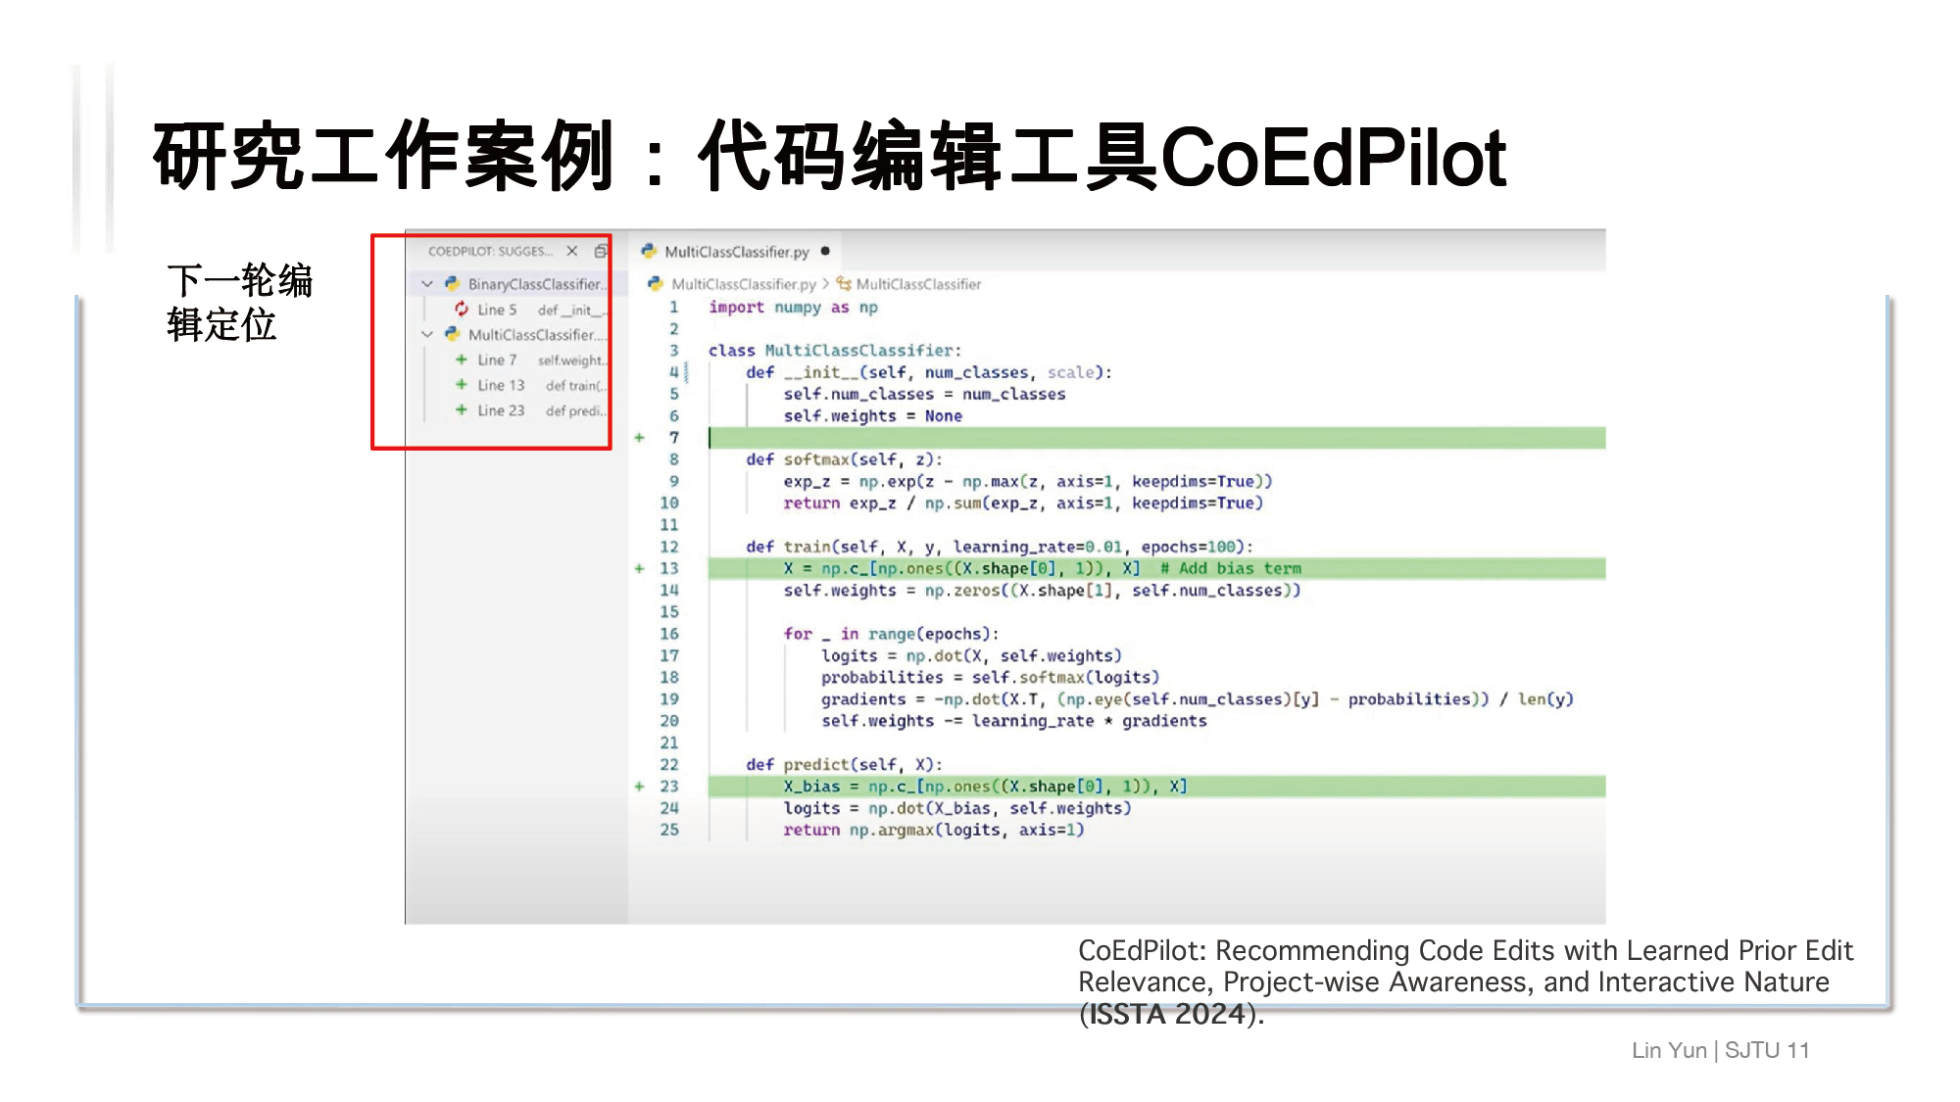The width and height of the screenshot is (1960, 1102).
Task: Click the highlighted green line 7 in editor
Action: pos(1156,438)
